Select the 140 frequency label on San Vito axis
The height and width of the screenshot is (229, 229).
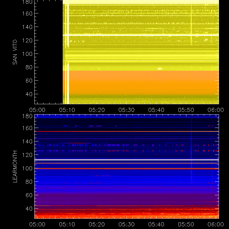click(x=27, y=27)
